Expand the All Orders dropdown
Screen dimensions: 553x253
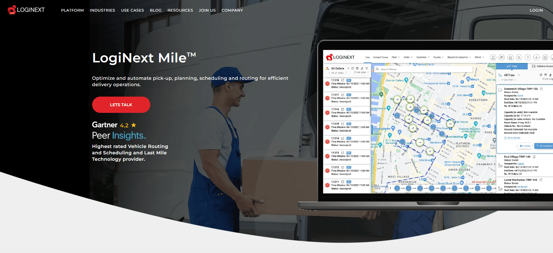click(348, 68)
